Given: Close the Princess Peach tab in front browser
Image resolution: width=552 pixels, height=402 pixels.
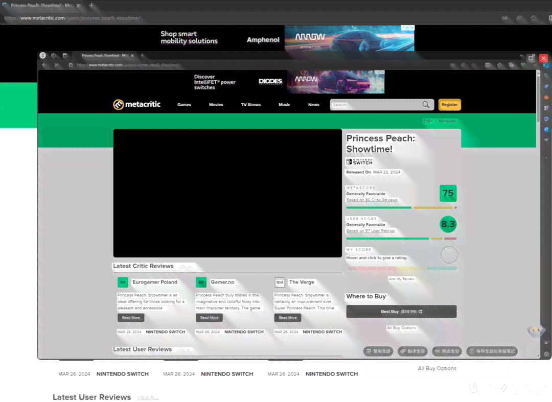Looking at the screenshot, I should 132,55.
